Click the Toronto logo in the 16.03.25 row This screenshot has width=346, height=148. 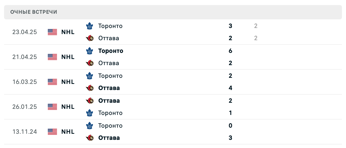pyautogui.click(x=90, y=76)
